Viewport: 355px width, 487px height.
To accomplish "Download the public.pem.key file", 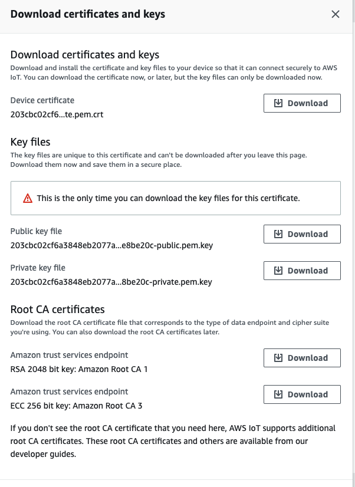I will click(302, 234).
